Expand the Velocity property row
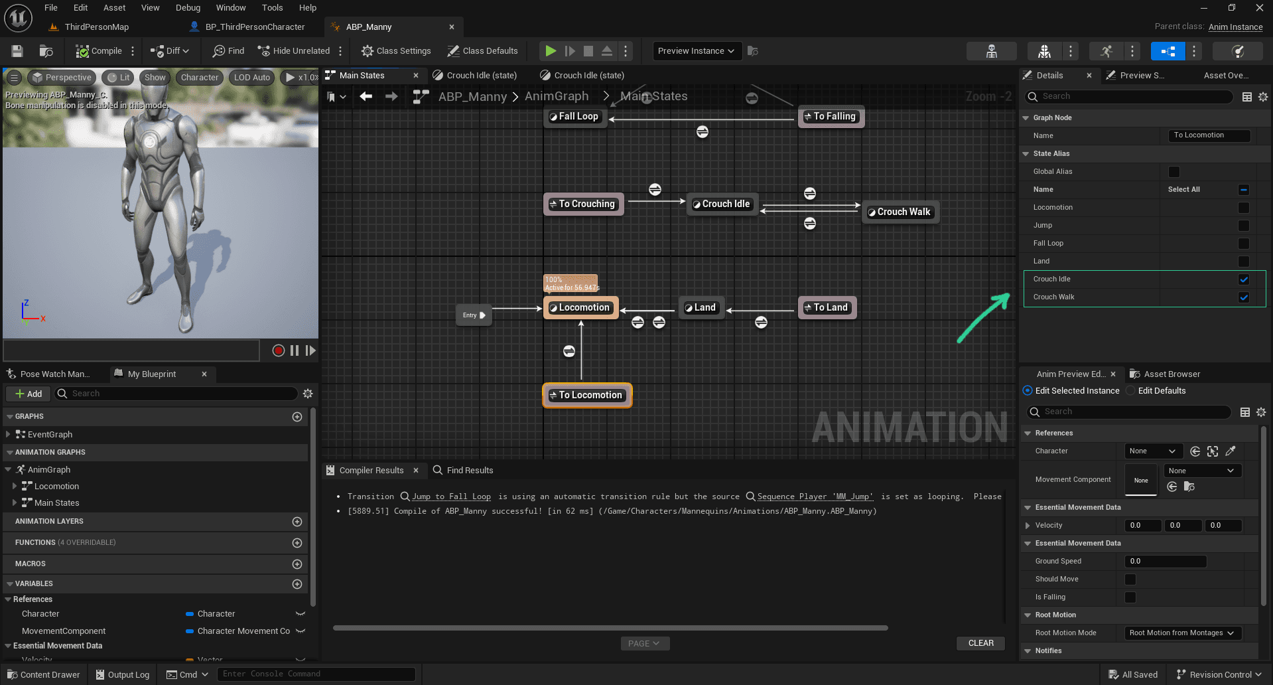Viewport: 1273px width, 685px height. coord(1028,526)
